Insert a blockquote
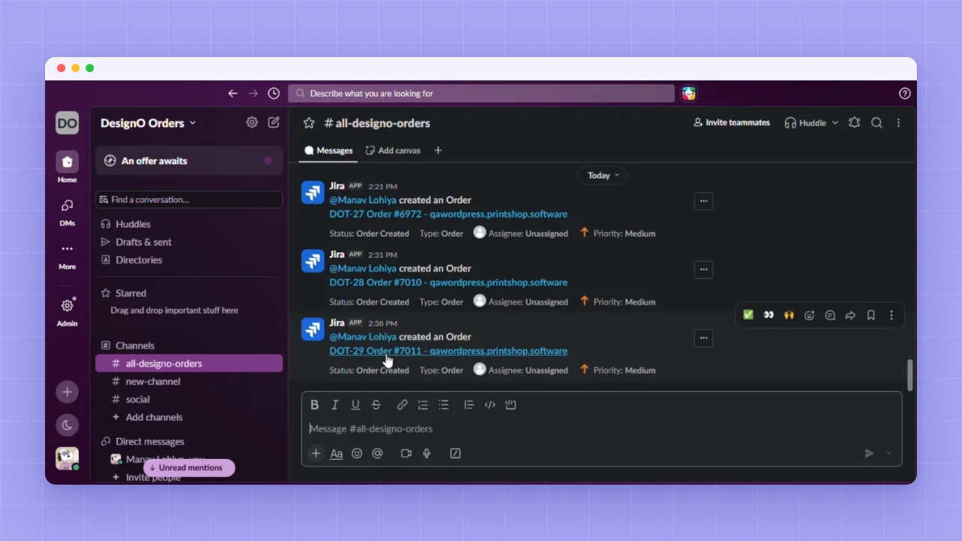Viewport: 962px width, 541px height. click(469, 404)
